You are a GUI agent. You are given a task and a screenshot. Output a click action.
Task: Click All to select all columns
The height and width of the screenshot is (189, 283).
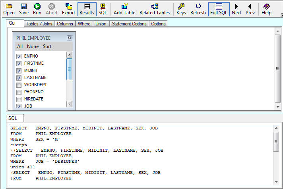pyautogui.click(x=20, y=46)
